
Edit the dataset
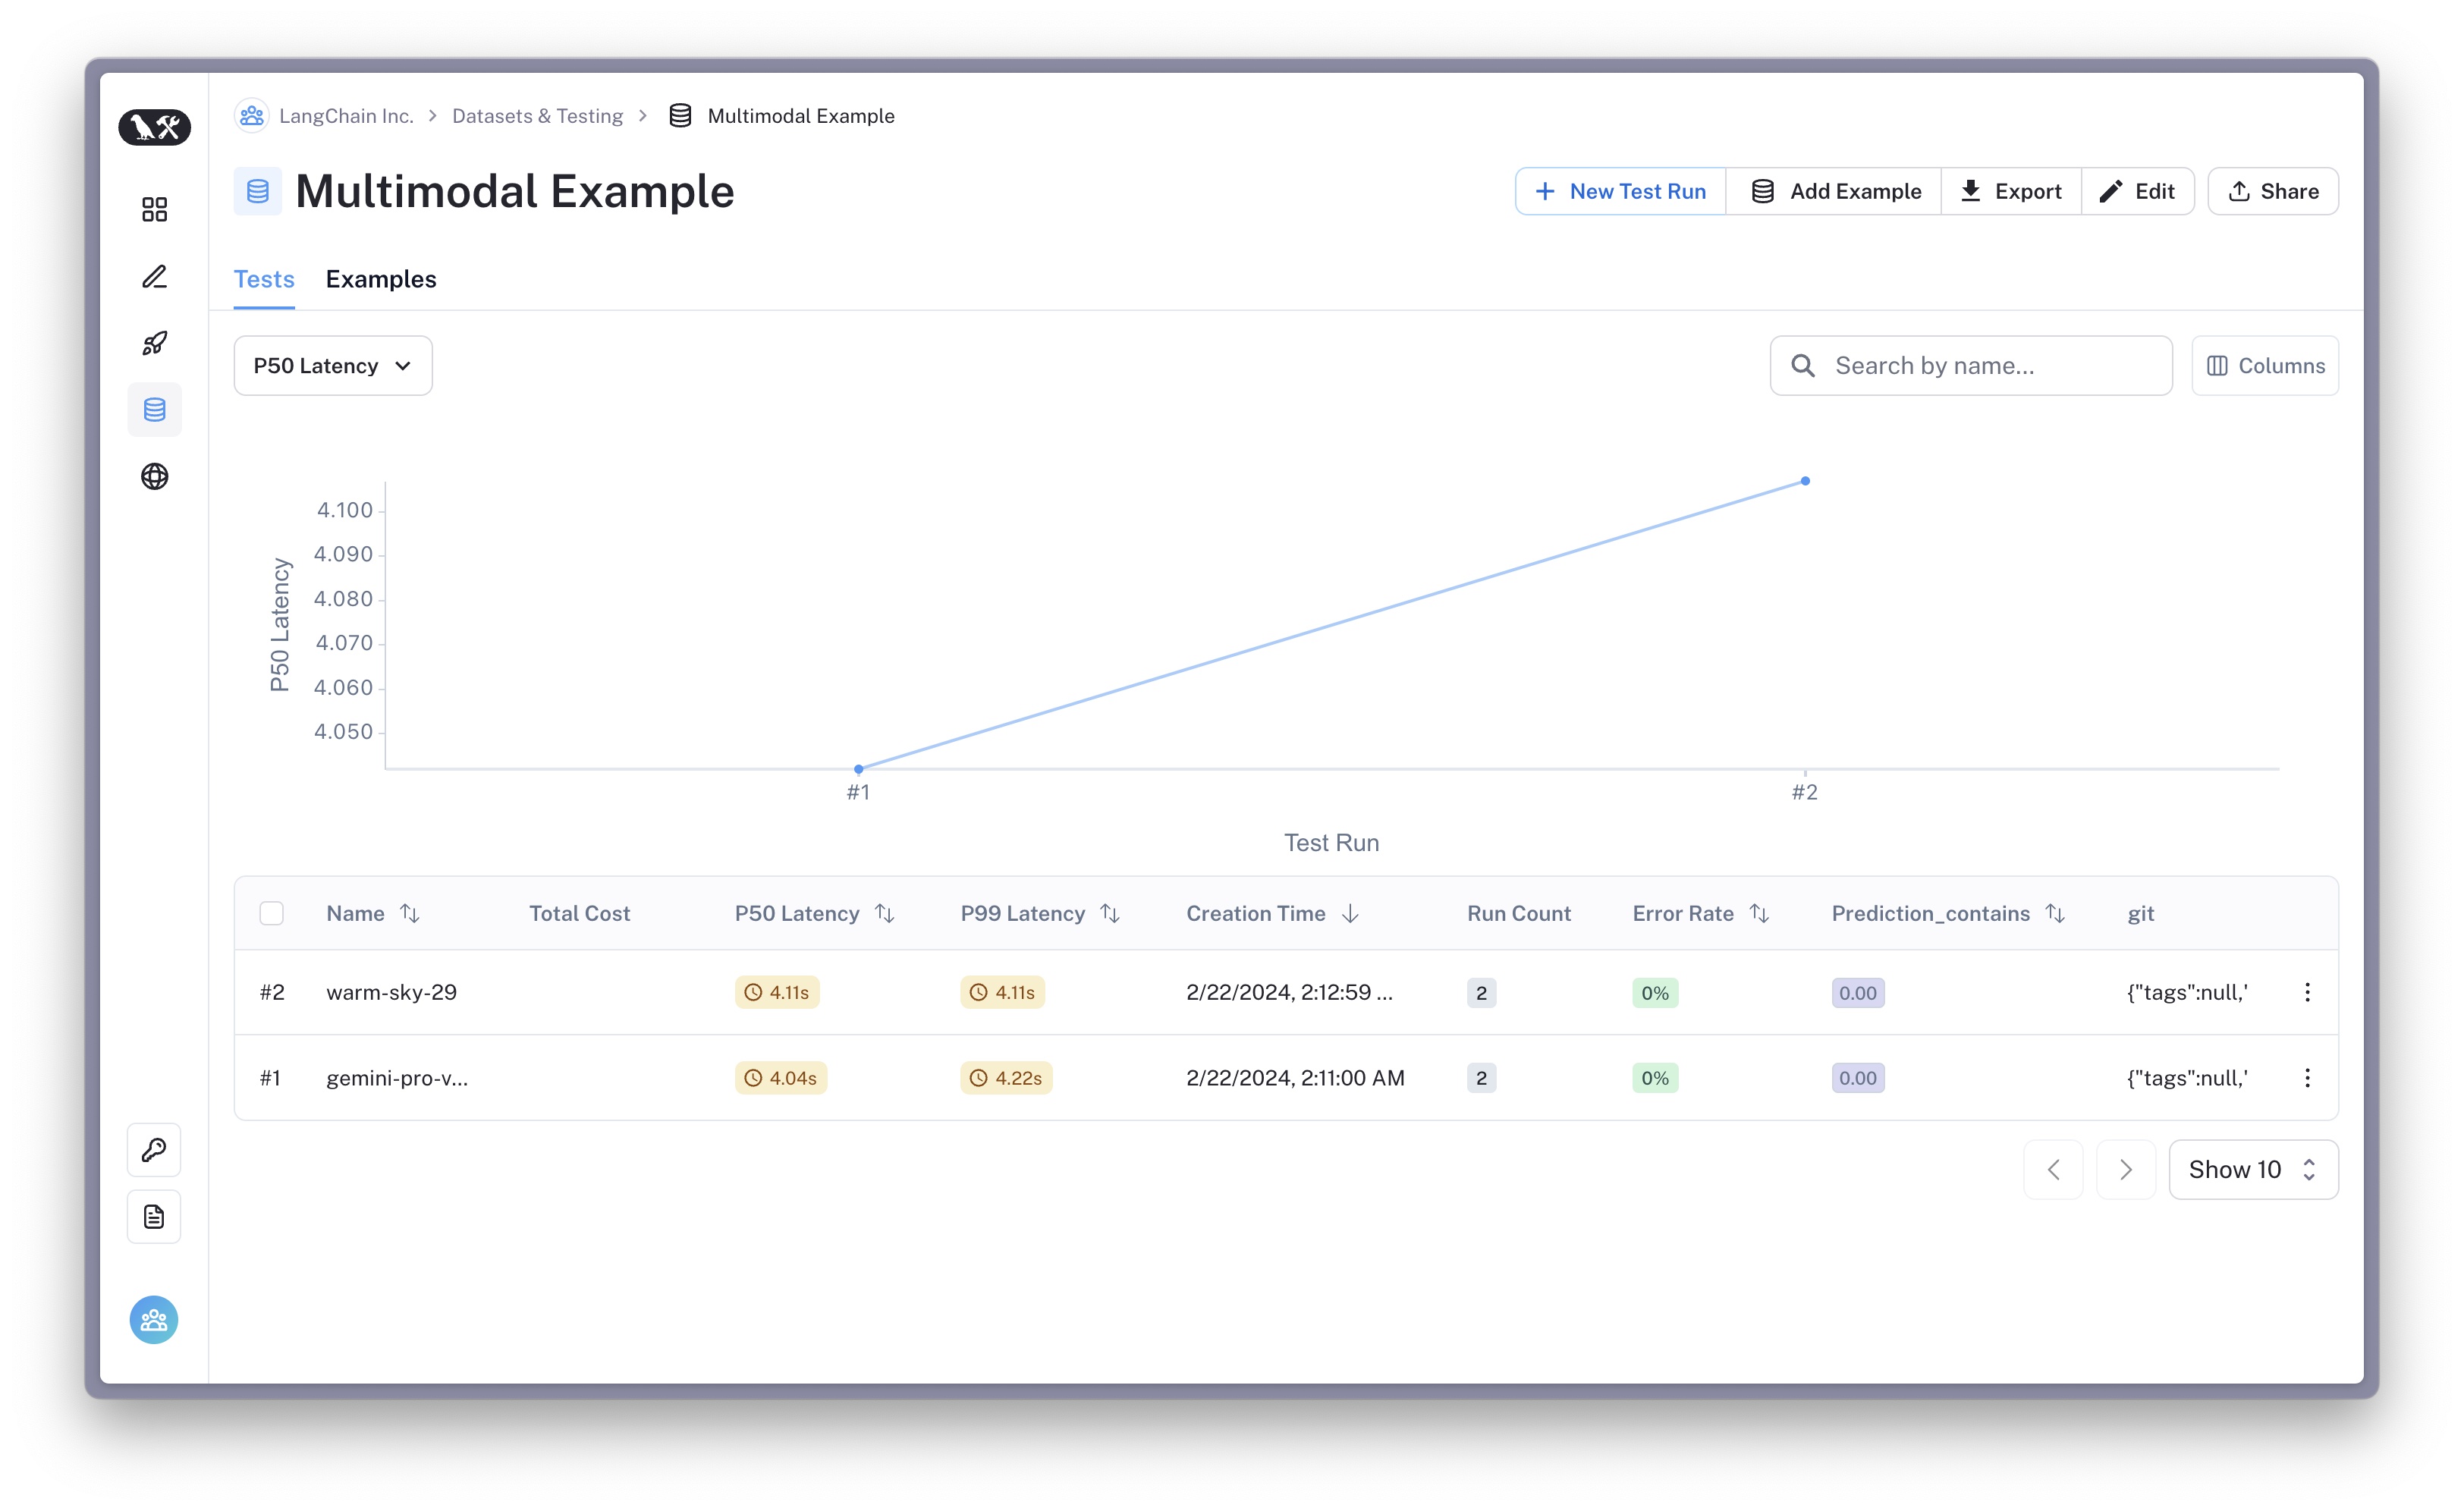coord(2137,191)
